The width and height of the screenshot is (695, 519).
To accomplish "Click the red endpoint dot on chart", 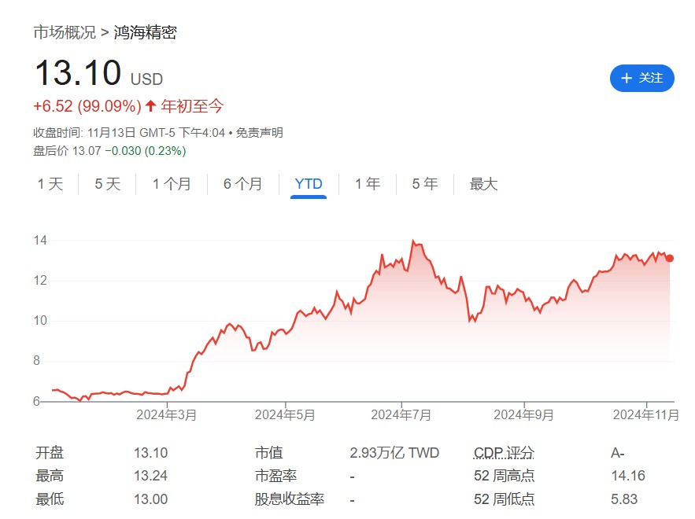I will (670, 258).
